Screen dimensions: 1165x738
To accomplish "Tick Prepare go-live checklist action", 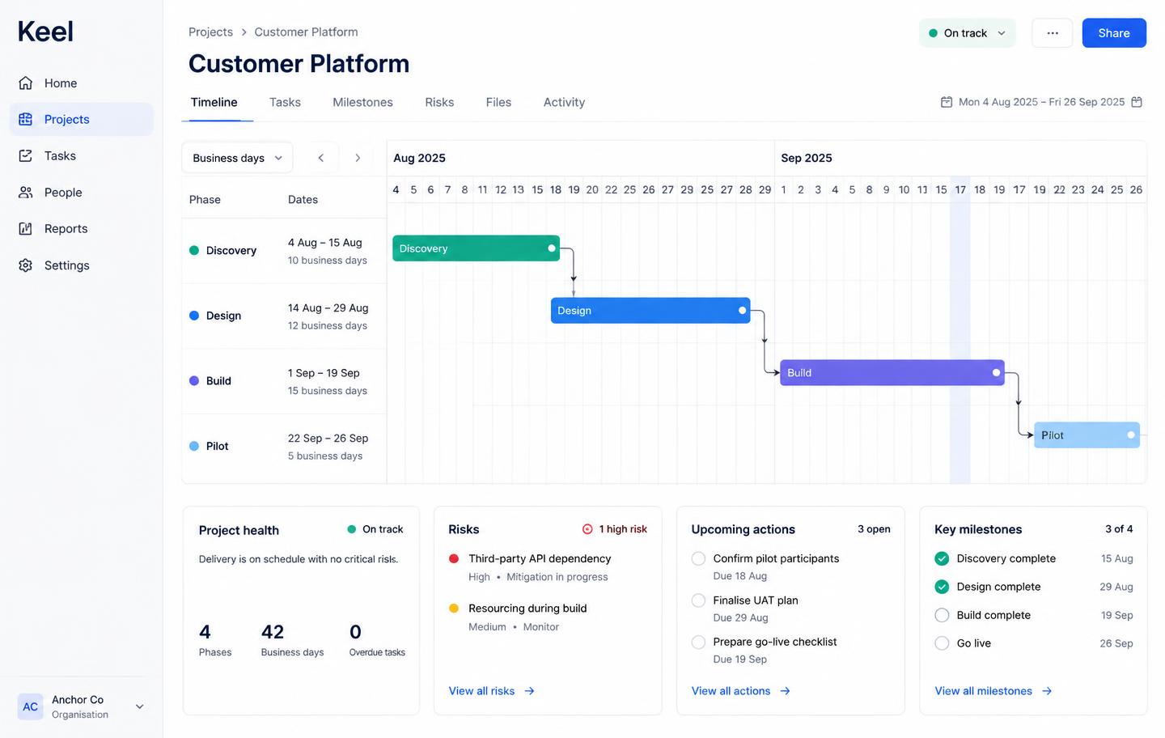I will coord(698,642).
